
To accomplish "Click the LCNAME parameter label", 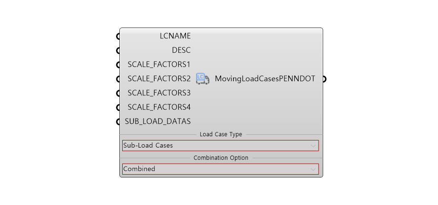I will 175,36.
